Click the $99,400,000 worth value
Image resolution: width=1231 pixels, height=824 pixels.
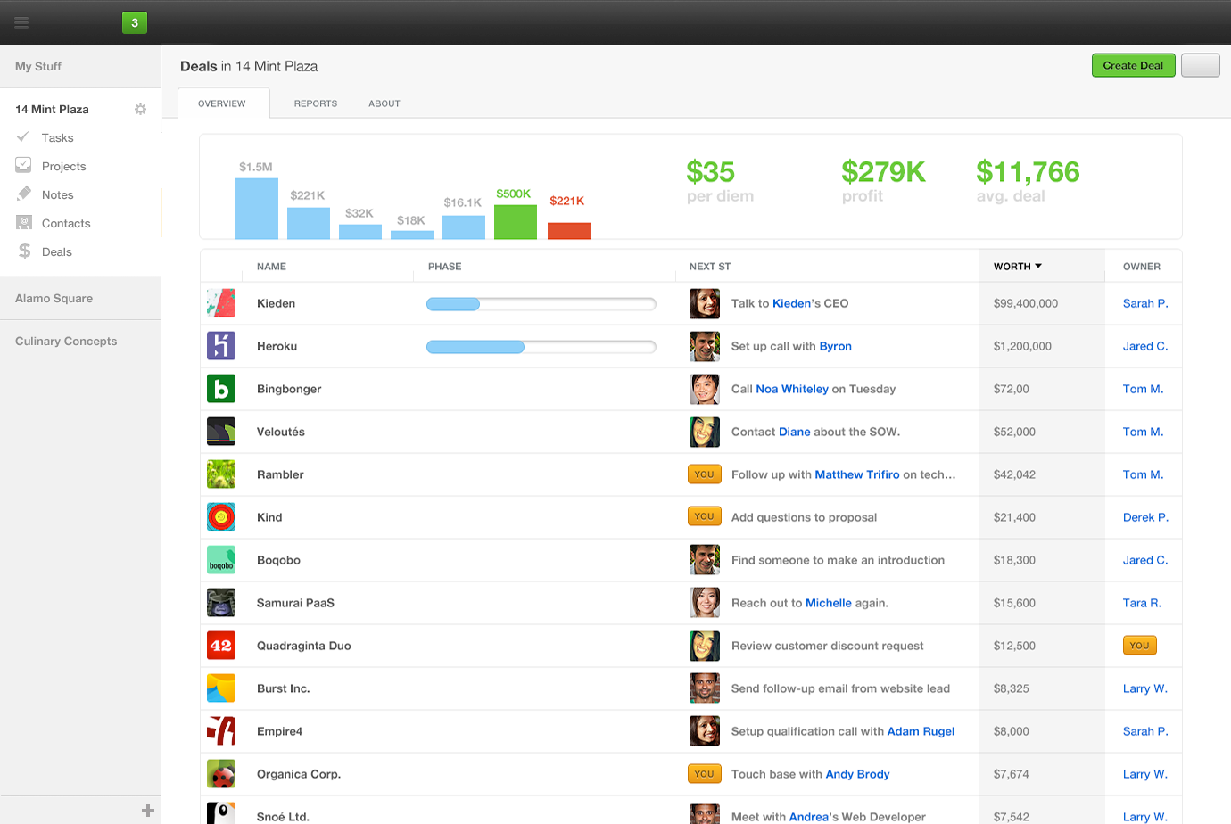1026,303
